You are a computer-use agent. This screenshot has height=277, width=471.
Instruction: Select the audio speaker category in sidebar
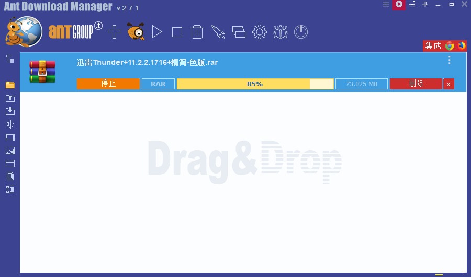[10, 124]
